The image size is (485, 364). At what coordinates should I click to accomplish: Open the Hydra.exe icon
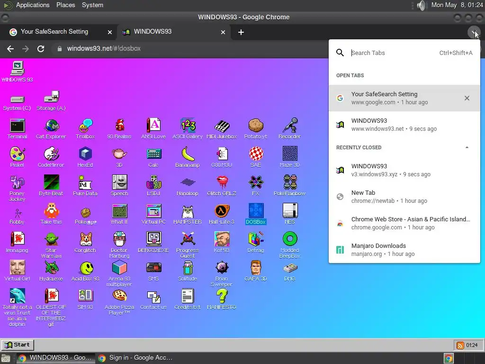pos(51,271)
